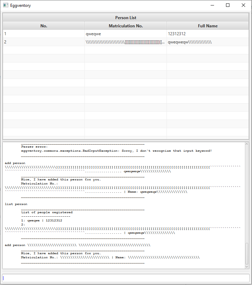Sort by the Matriculation No. column header
Viewport: 252px width, 285px height.
125,26
